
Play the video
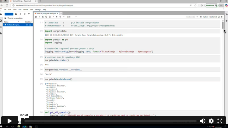pyautogui.click(x=9, y=121)
